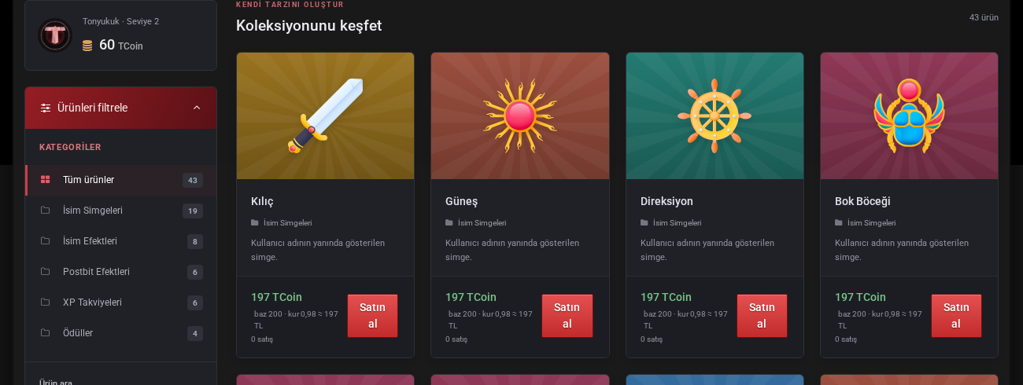
Task: Click the Direksiyon product title
Action: pyautogui.click(x=667, y=201)
